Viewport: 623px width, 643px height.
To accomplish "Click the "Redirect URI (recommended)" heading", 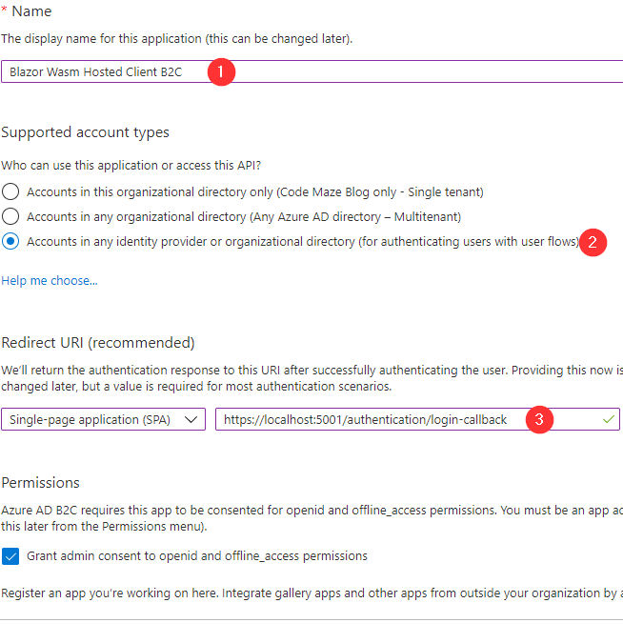I will pyautogui.click(x=97, y=343).
